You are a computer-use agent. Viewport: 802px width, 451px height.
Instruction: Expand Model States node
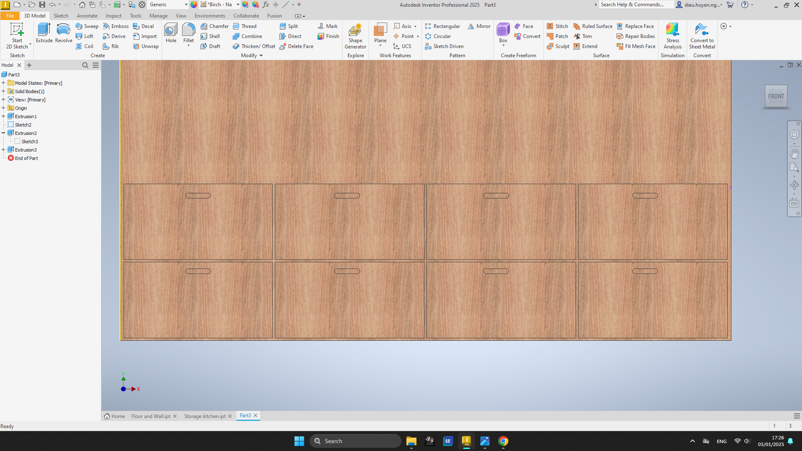[x=3, y=83]
